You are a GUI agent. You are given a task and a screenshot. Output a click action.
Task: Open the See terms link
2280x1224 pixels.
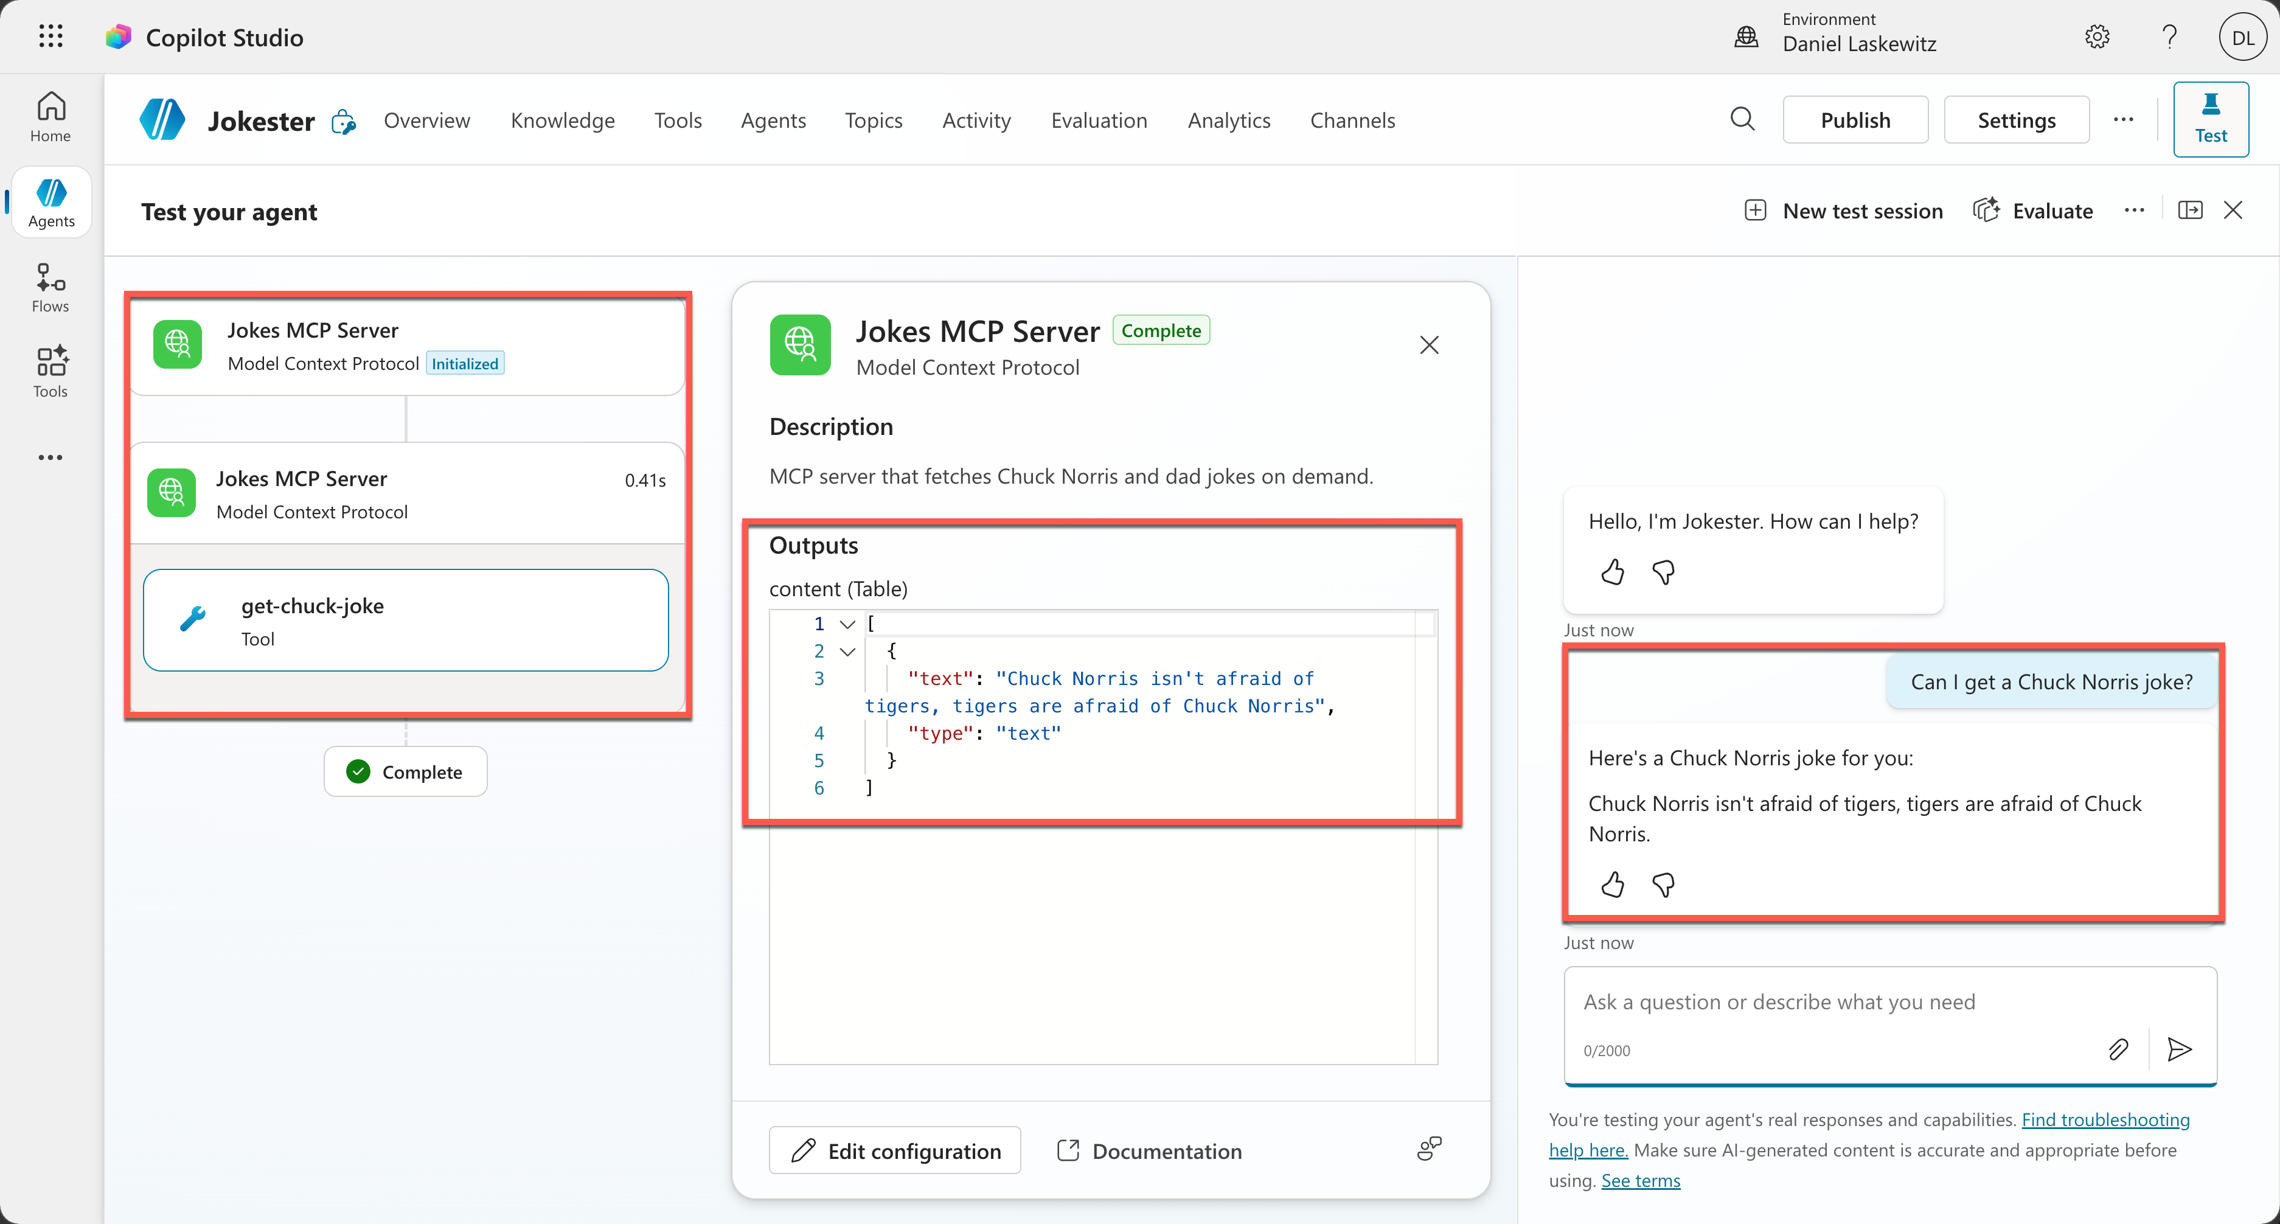[1640, 1181]
